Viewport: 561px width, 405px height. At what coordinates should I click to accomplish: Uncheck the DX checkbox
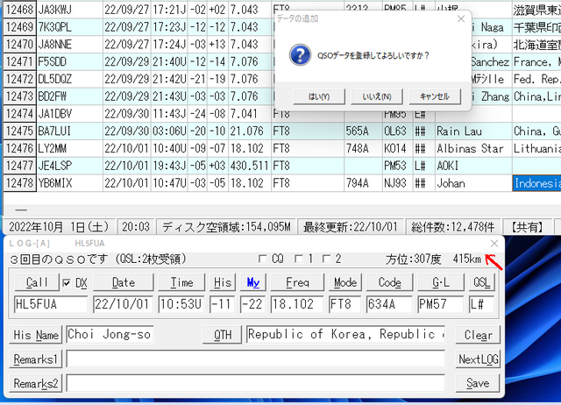pyautogui.click(x=67, y=283)
